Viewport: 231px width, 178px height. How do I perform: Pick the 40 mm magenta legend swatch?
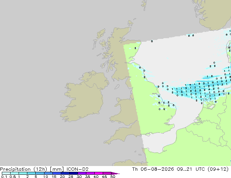tap(99, 173)
